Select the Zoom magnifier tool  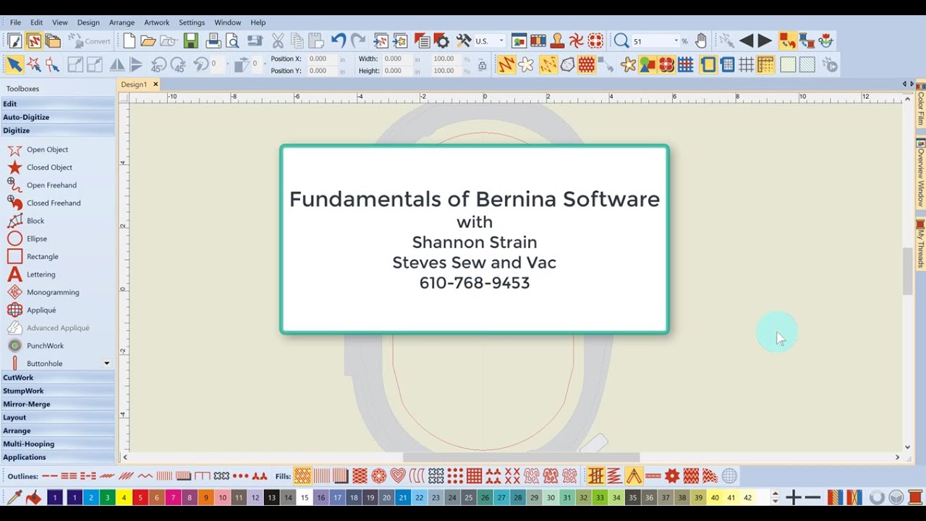(x=621, y=41)
